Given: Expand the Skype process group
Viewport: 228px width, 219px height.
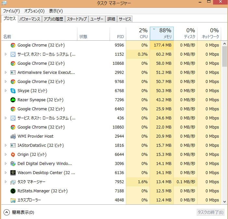Looking at the screenshot, I should (x=6, y=91).
